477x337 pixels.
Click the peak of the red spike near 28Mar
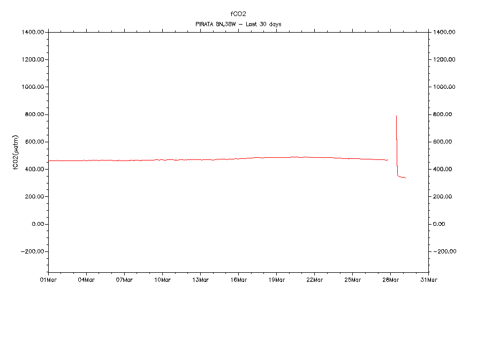coord(396,116)
